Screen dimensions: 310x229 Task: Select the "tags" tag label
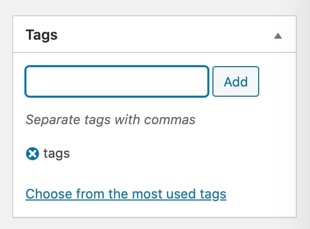pos(56,154)
